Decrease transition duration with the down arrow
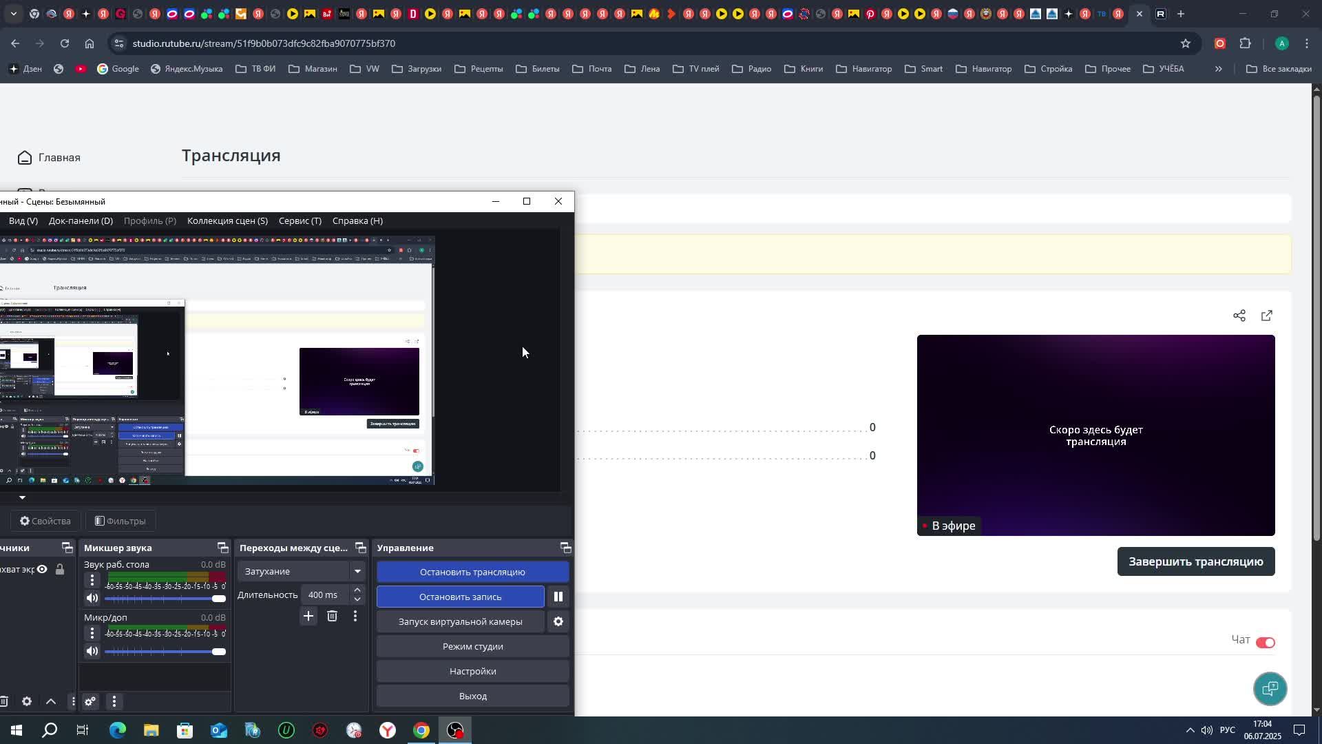 357,599
